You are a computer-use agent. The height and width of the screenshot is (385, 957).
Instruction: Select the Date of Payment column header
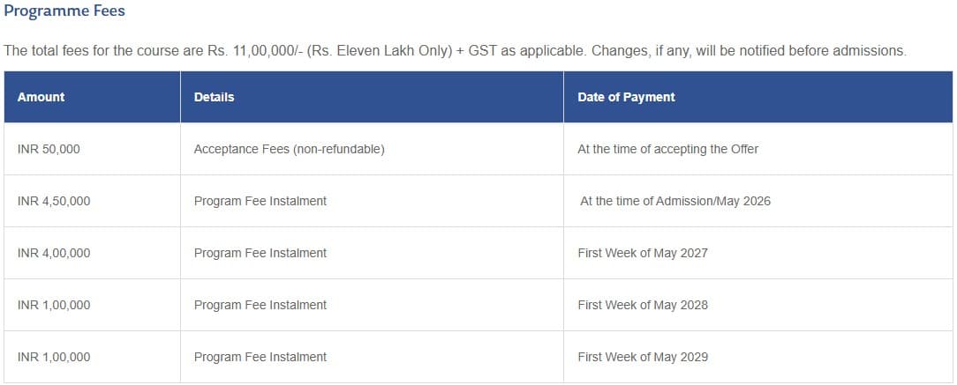point(626,97)
